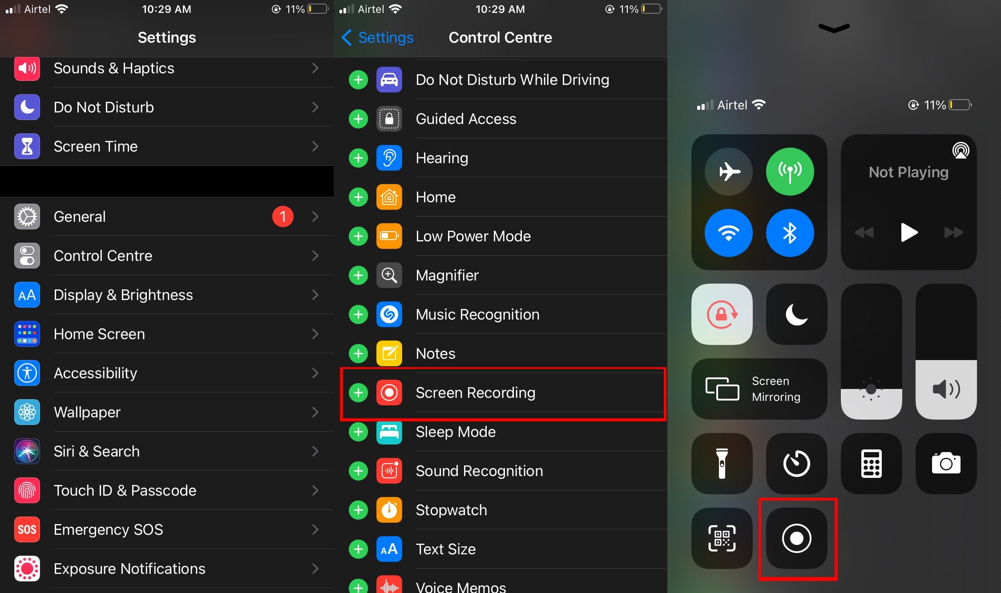This screenshot has height=593, width=1001.
Task: Add Low Power Mode to Control Centre
Action: click(359, 236)
